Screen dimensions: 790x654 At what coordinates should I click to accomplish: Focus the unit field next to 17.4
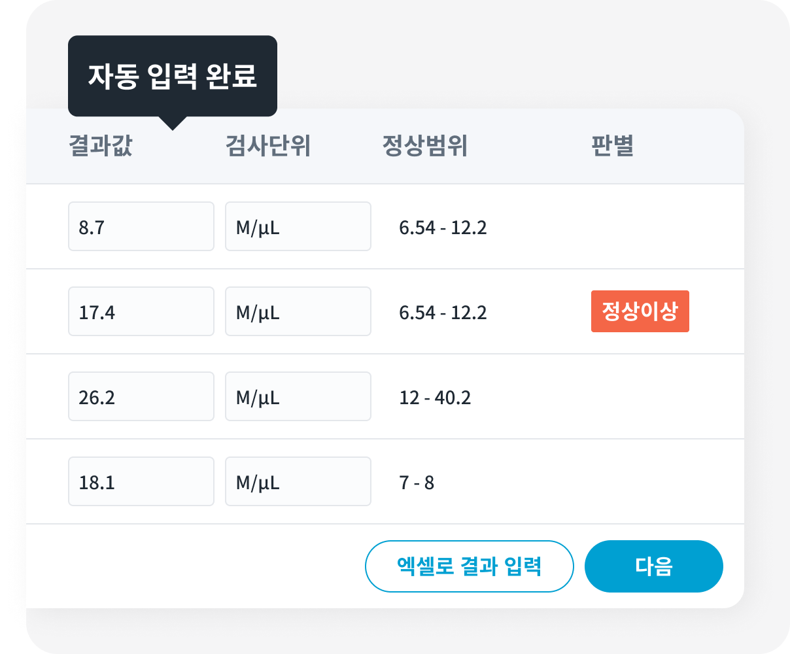tap(298, 311)
